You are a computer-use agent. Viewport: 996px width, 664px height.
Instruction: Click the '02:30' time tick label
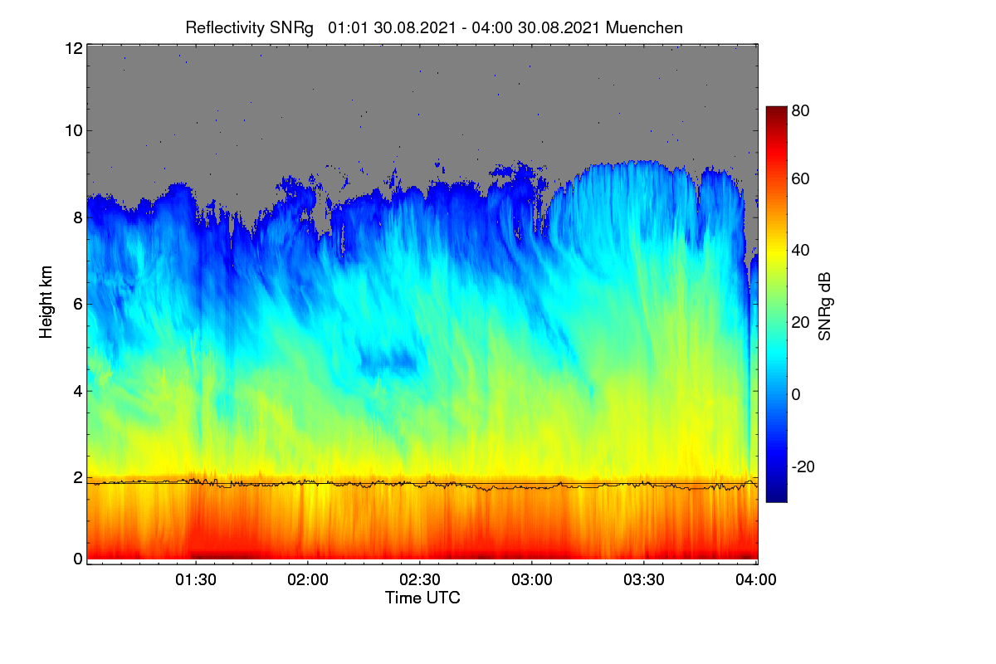(x=421, y=581)
